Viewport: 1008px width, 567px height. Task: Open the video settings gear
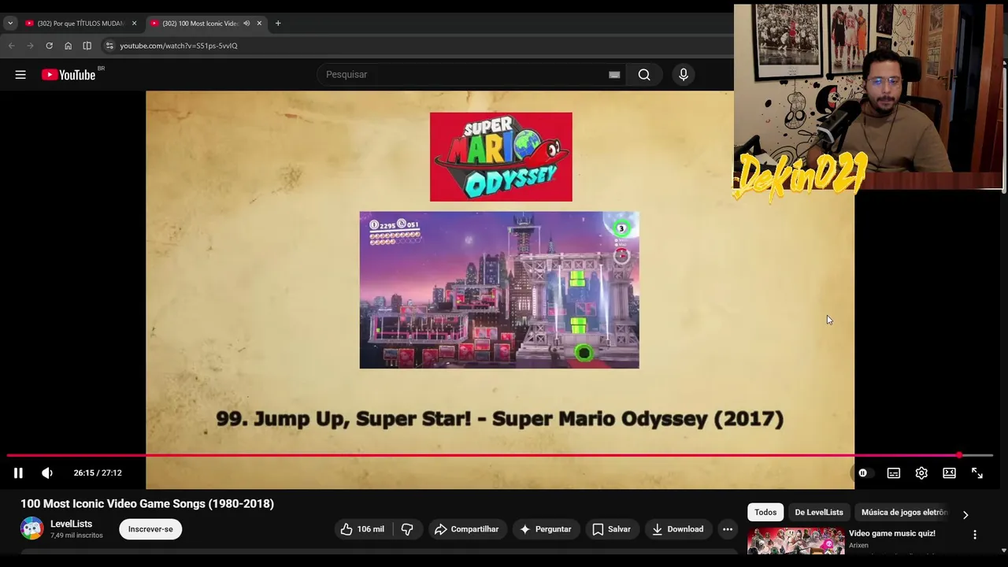click(x=921, y=473)
